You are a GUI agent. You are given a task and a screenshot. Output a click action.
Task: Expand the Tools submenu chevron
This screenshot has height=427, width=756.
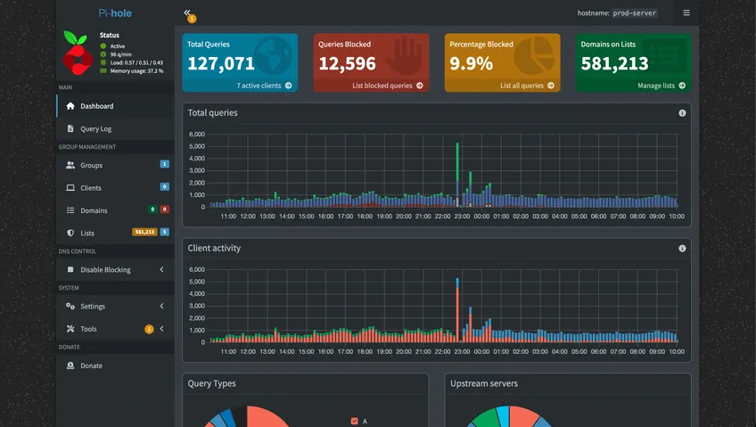tap(161, 329)
